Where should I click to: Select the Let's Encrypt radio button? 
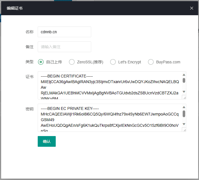(113, 62)
